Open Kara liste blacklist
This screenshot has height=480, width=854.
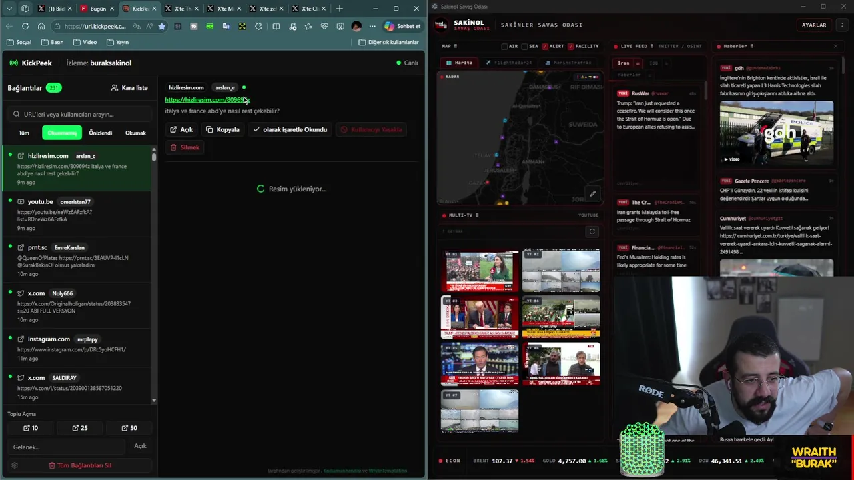pyautogui.click(x=129, y=87)
